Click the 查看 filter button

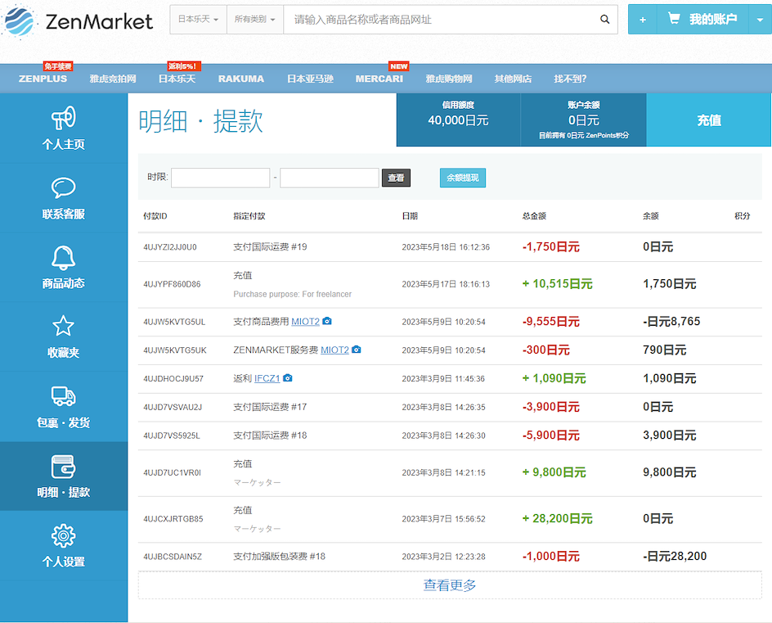[x=396, y=178]
